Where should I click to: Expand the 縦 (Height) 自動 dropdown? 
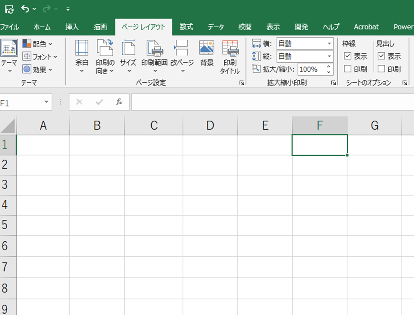329,57
